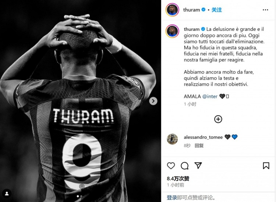Click the alessandro_tomee username
The height and width of the screenshot is (202, 276).
click(203, 137)
